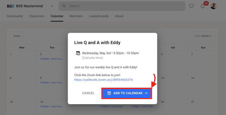Image resolution: width=226 pixels, height=115 pixels.
Task: Click the calendar clock icon in dialog
Action: click(x=78, y=53)
